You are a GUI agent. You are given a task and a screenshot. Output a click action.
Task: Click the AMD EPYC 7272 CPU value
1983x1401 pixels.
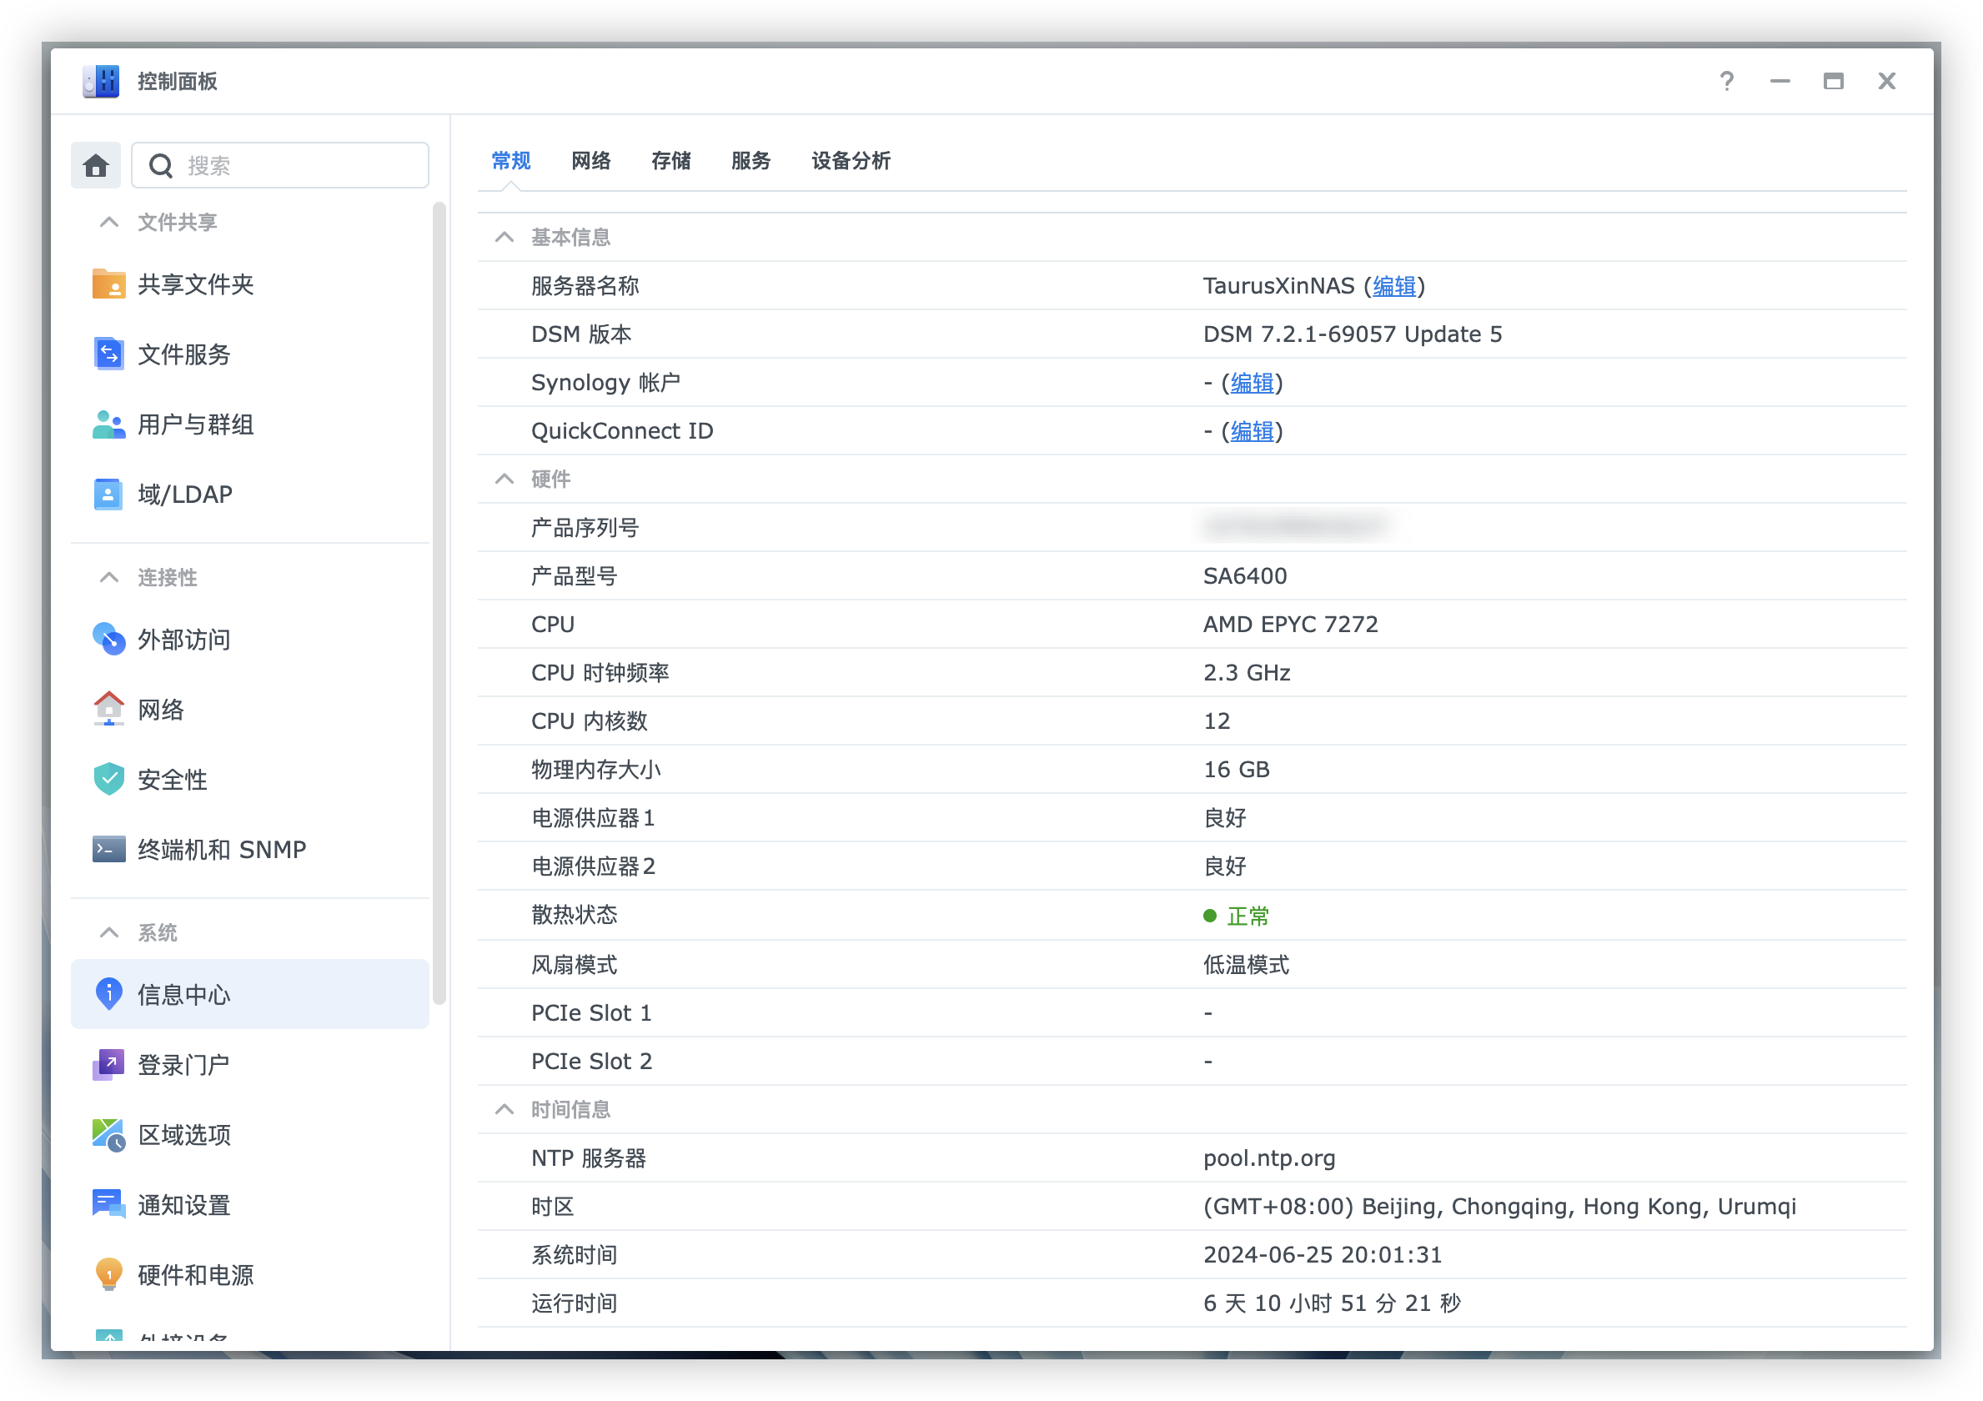click(x=1290, y=625)
